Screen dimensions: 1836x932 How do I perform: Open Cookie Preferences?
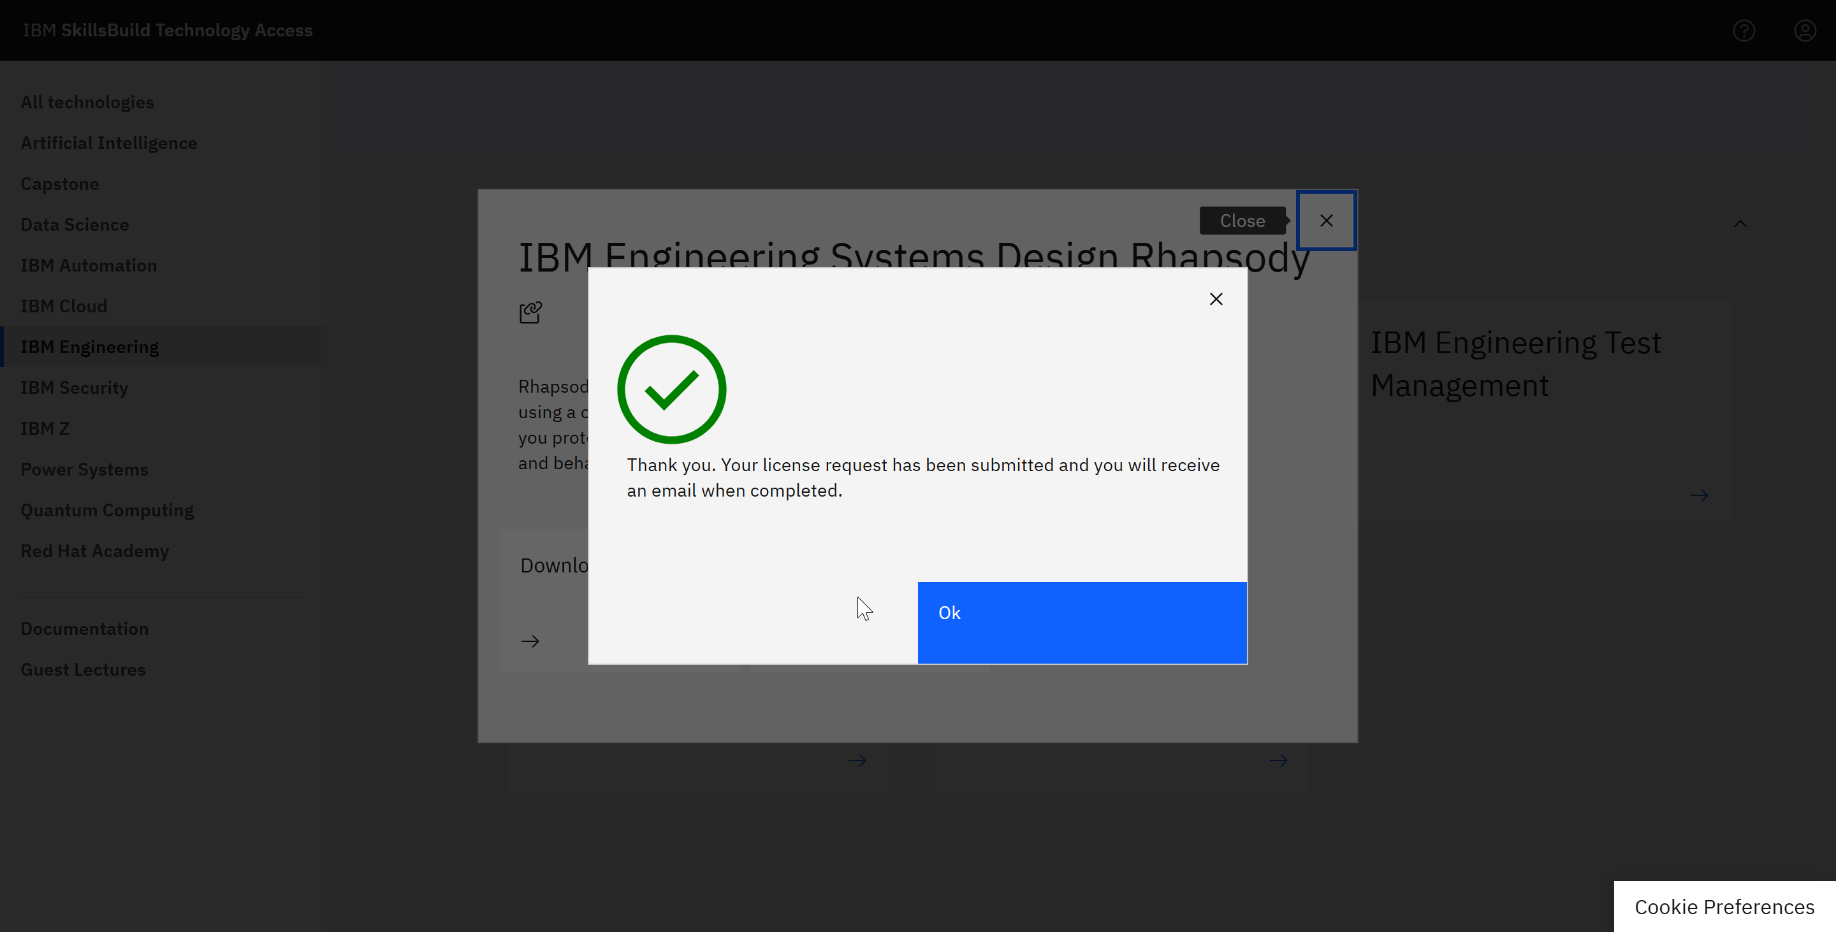(1724, 907)
